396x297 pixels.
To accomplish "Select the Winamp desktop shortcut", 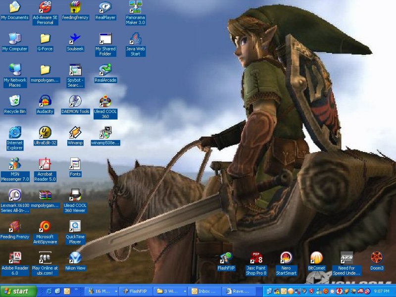I will (75, 136).
